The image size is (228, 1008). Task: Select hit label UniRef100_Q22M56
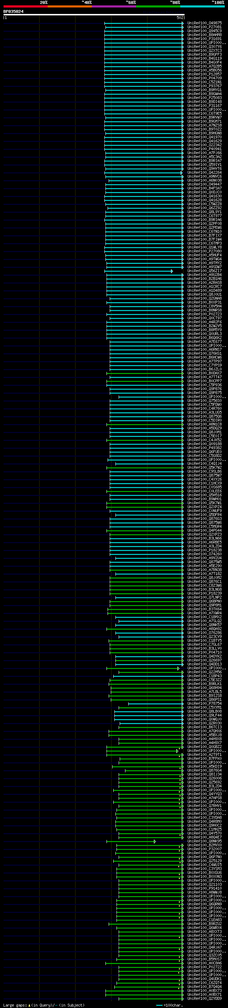[x=204, y=672]
